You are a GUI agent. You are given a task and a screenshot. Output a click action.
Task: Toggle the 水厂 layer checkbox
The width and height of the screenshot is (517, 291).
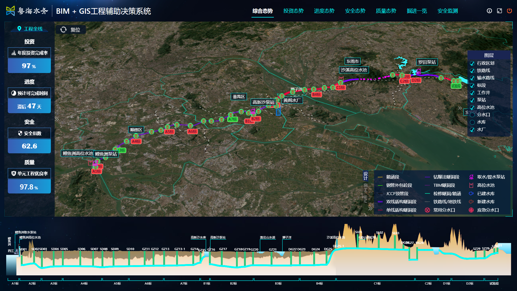point(472,130)
